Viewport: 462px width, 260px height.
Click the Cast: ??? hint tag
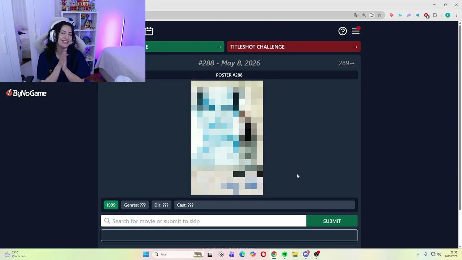pyautogui.click(x=265, y=205)
